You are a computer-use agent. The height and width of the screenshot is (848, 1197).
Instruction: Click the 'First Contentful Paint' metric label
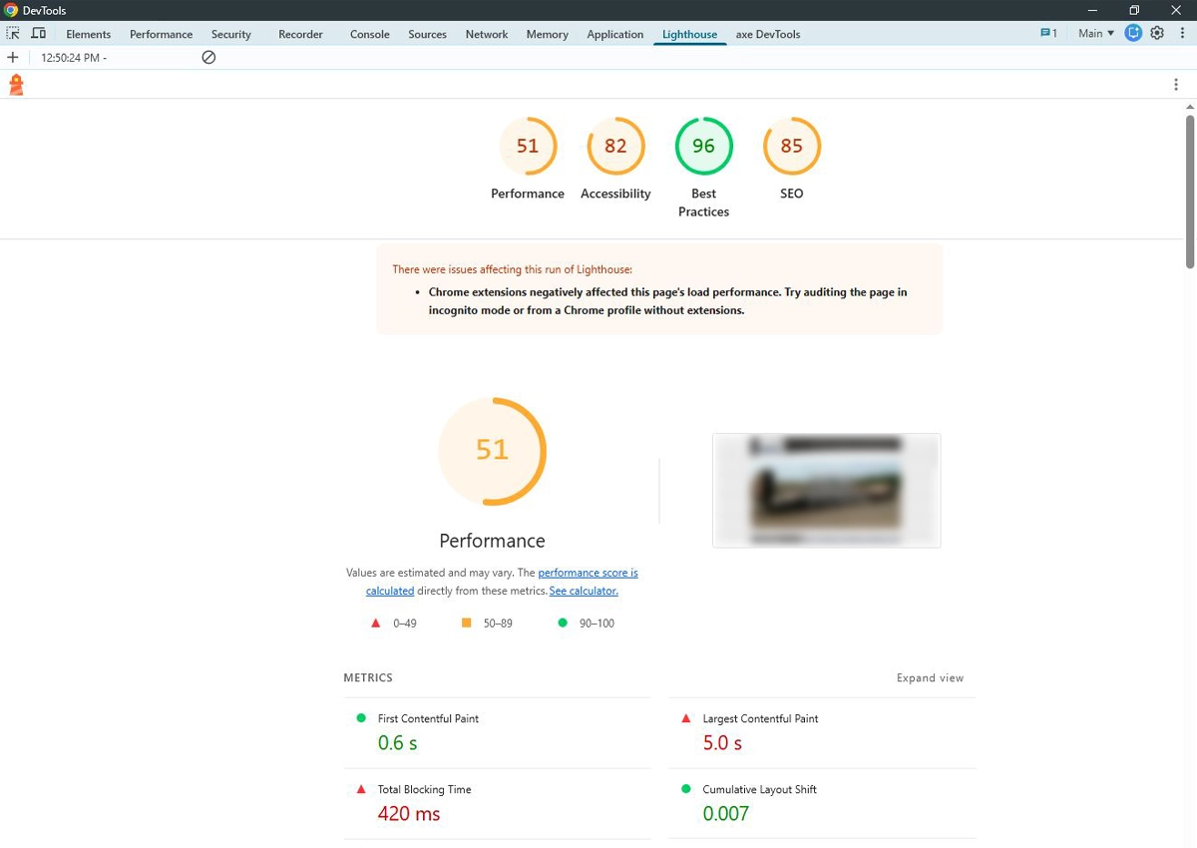tap(428, 718)
